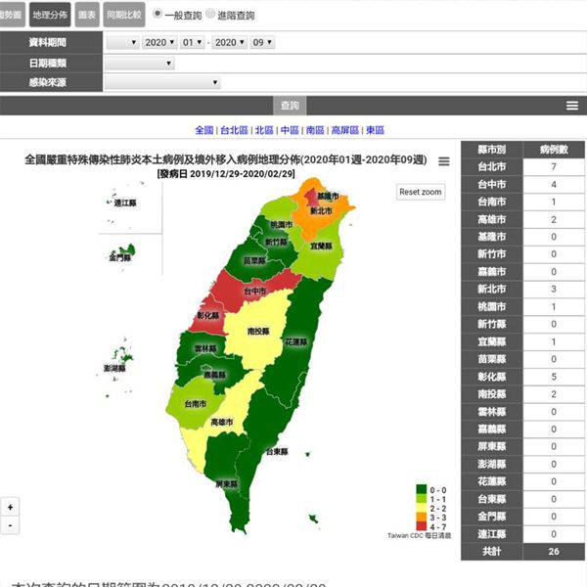Open the 南區 region link
The width and height of the screenshot is (587, 587).
point(315,130)
